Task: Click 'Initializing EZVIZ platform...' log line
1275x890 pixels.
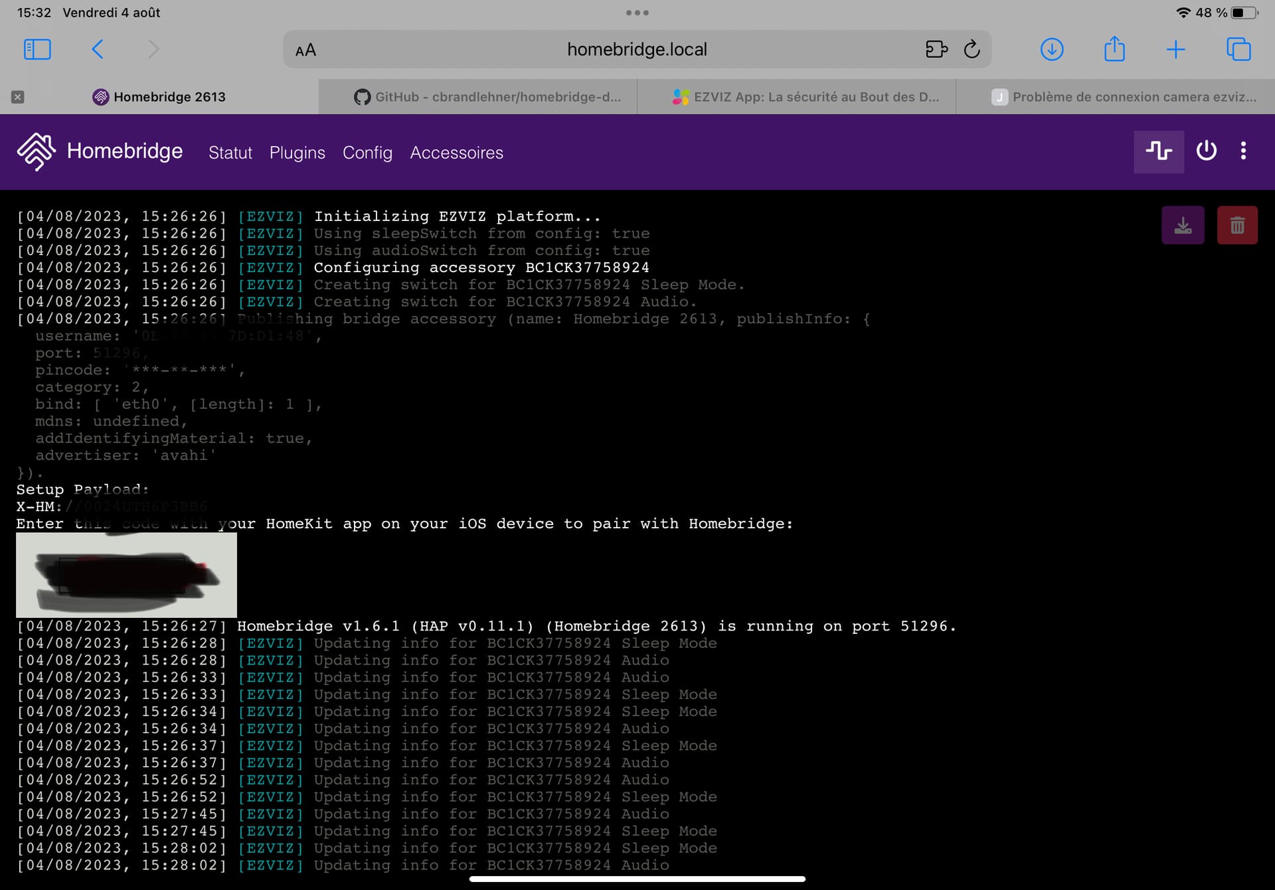Action: point(309,216)
